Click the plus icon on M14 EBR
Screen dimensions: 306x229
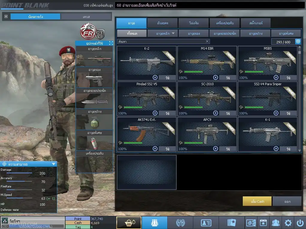pyautogui.click(x=216, y=77)
